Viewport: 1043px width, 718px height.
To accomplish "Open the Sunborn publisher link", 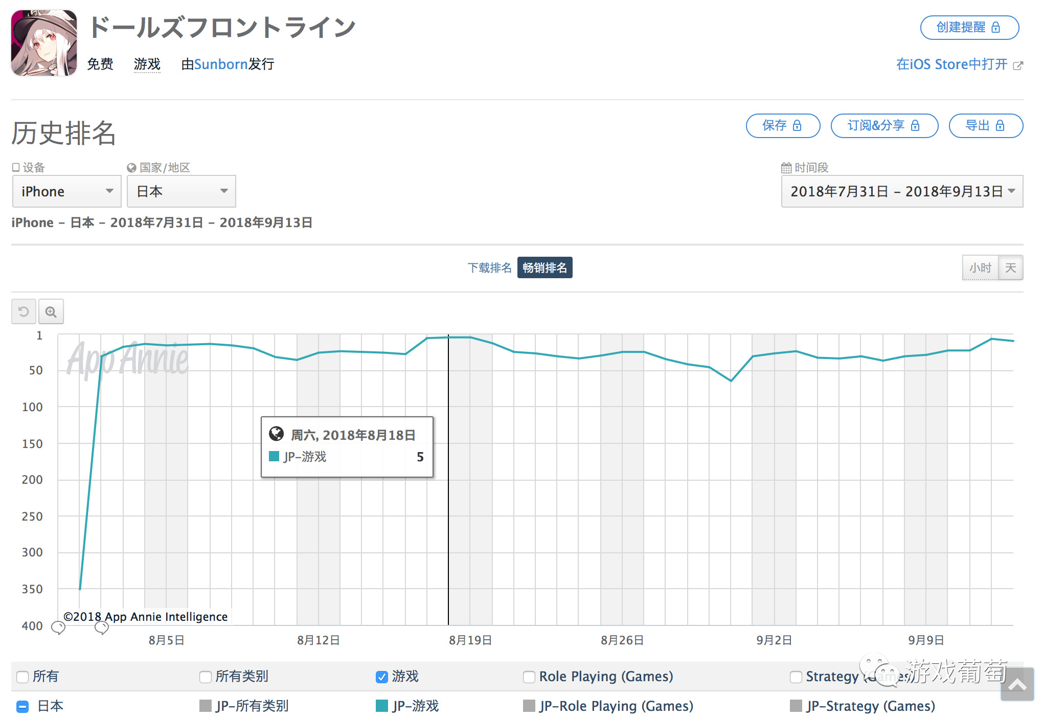I will (x=220, y=64).
